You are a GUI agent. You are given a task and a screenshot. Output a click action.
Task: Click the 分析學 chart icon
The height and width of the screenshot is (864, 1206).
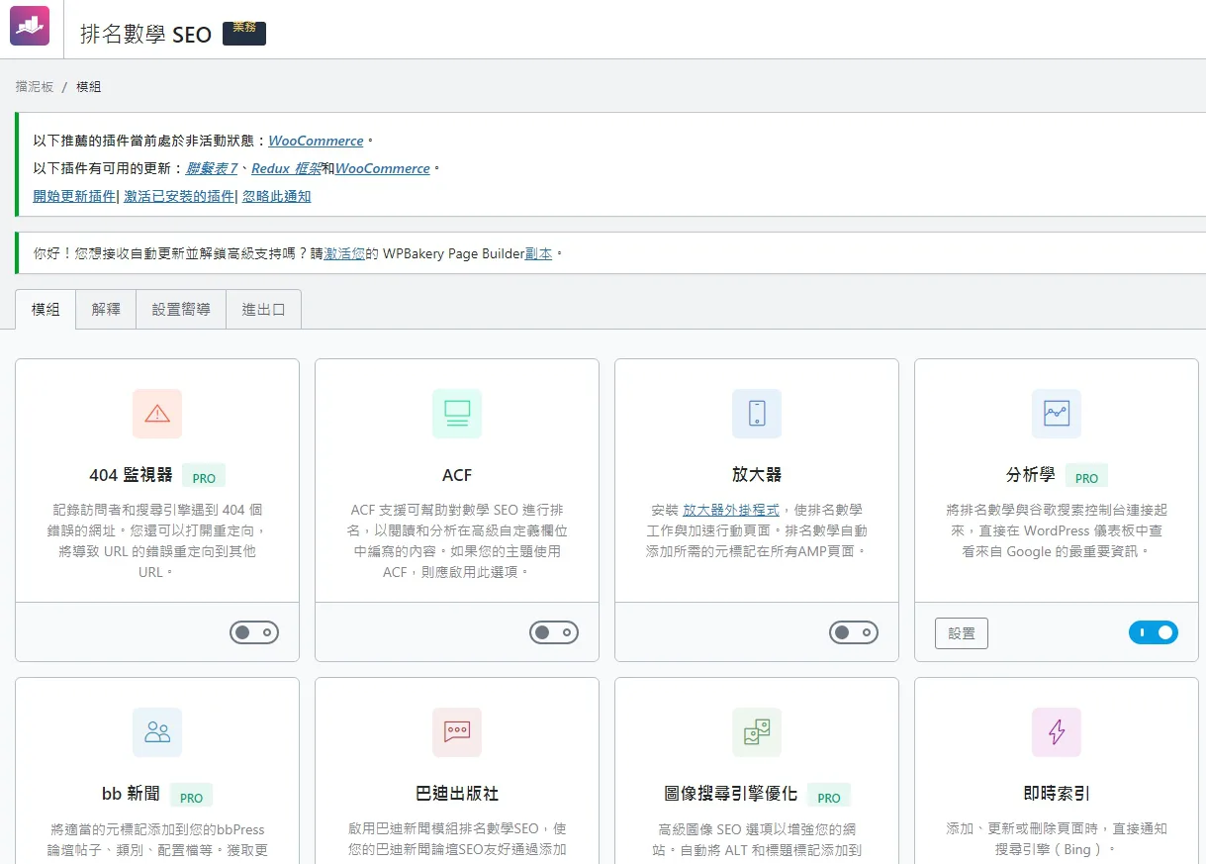tap(1057, 414)
